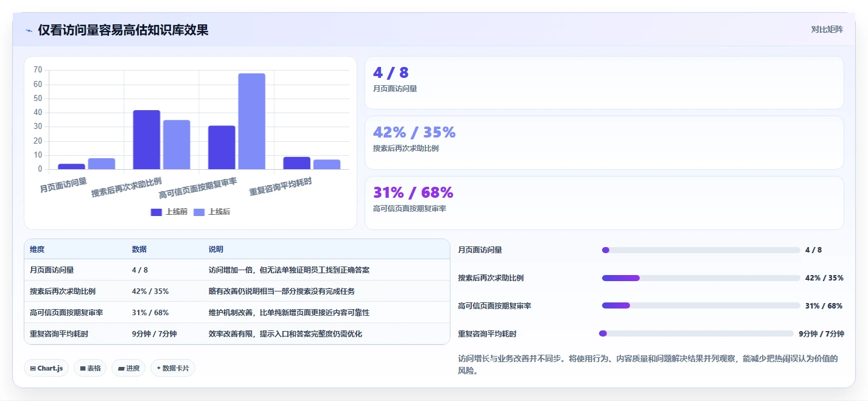
Task: Select the 进度 tag chip
Action: click(x=128, y=368)
